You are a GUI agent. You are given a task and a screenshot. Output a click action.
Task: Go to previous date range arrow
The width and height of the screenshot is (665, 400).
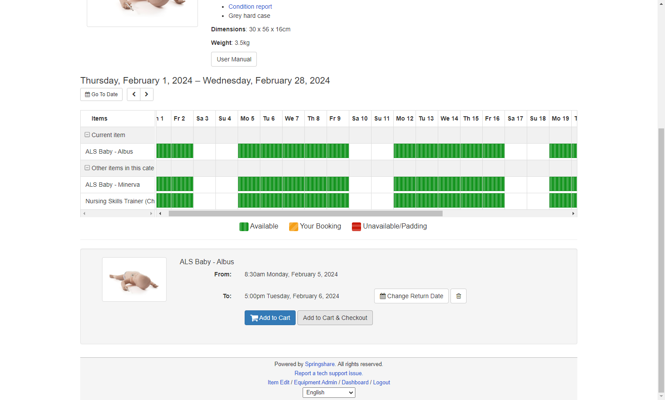pos(133,94)
